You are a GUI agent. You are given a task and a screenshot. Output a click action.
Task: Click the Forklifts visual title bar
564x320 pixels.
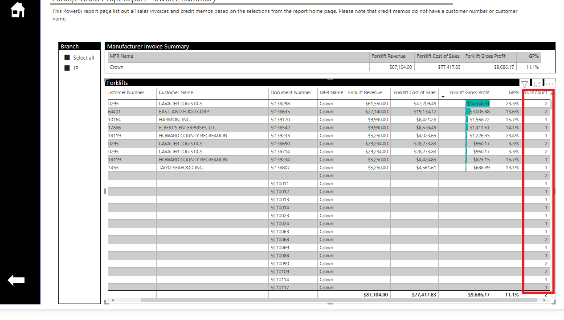312,83
